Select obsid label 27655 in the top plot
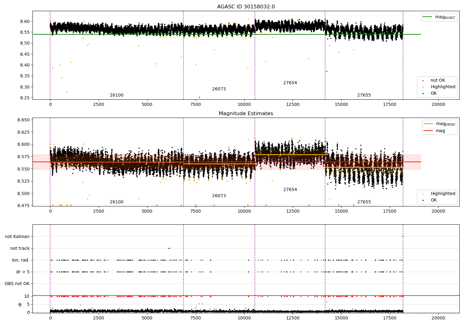Viewport: 464px width, 325px height. point(364,95)
